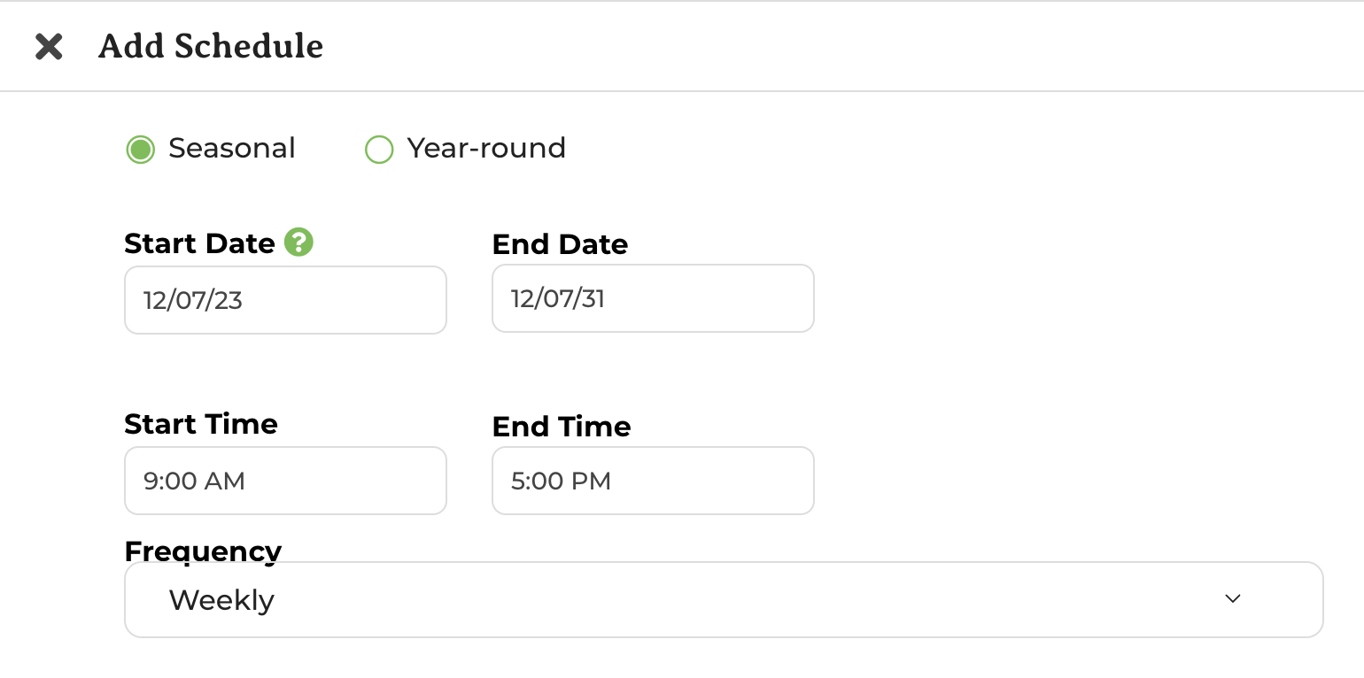Click the End Time field showing 5:00 PM
This screenshot has height=678, width=1364.
coord(653,481)
